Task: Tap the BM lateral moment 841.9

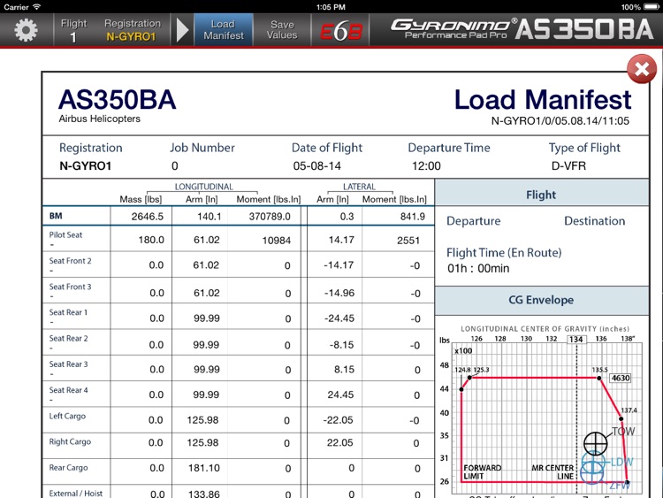Action: coord(412,217)
